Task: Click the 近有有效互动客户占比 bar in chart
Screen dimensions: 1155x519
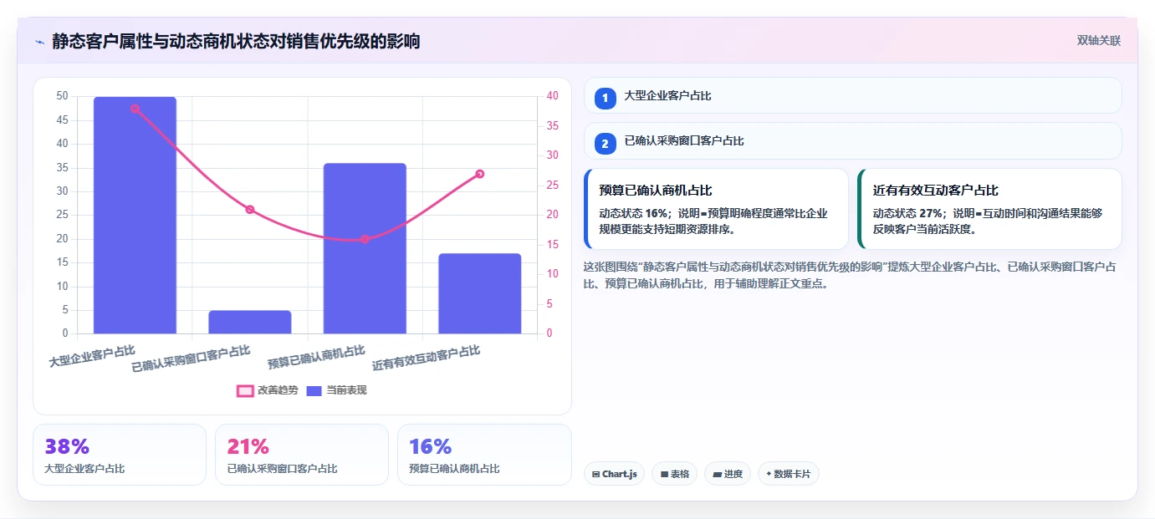Action: pyautogui.click(x=480, y=294)
